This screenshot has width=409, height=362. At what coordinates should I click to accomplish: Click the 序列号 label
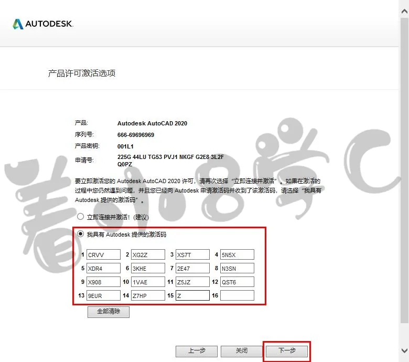pyautogui.click(x=84, y=134)
